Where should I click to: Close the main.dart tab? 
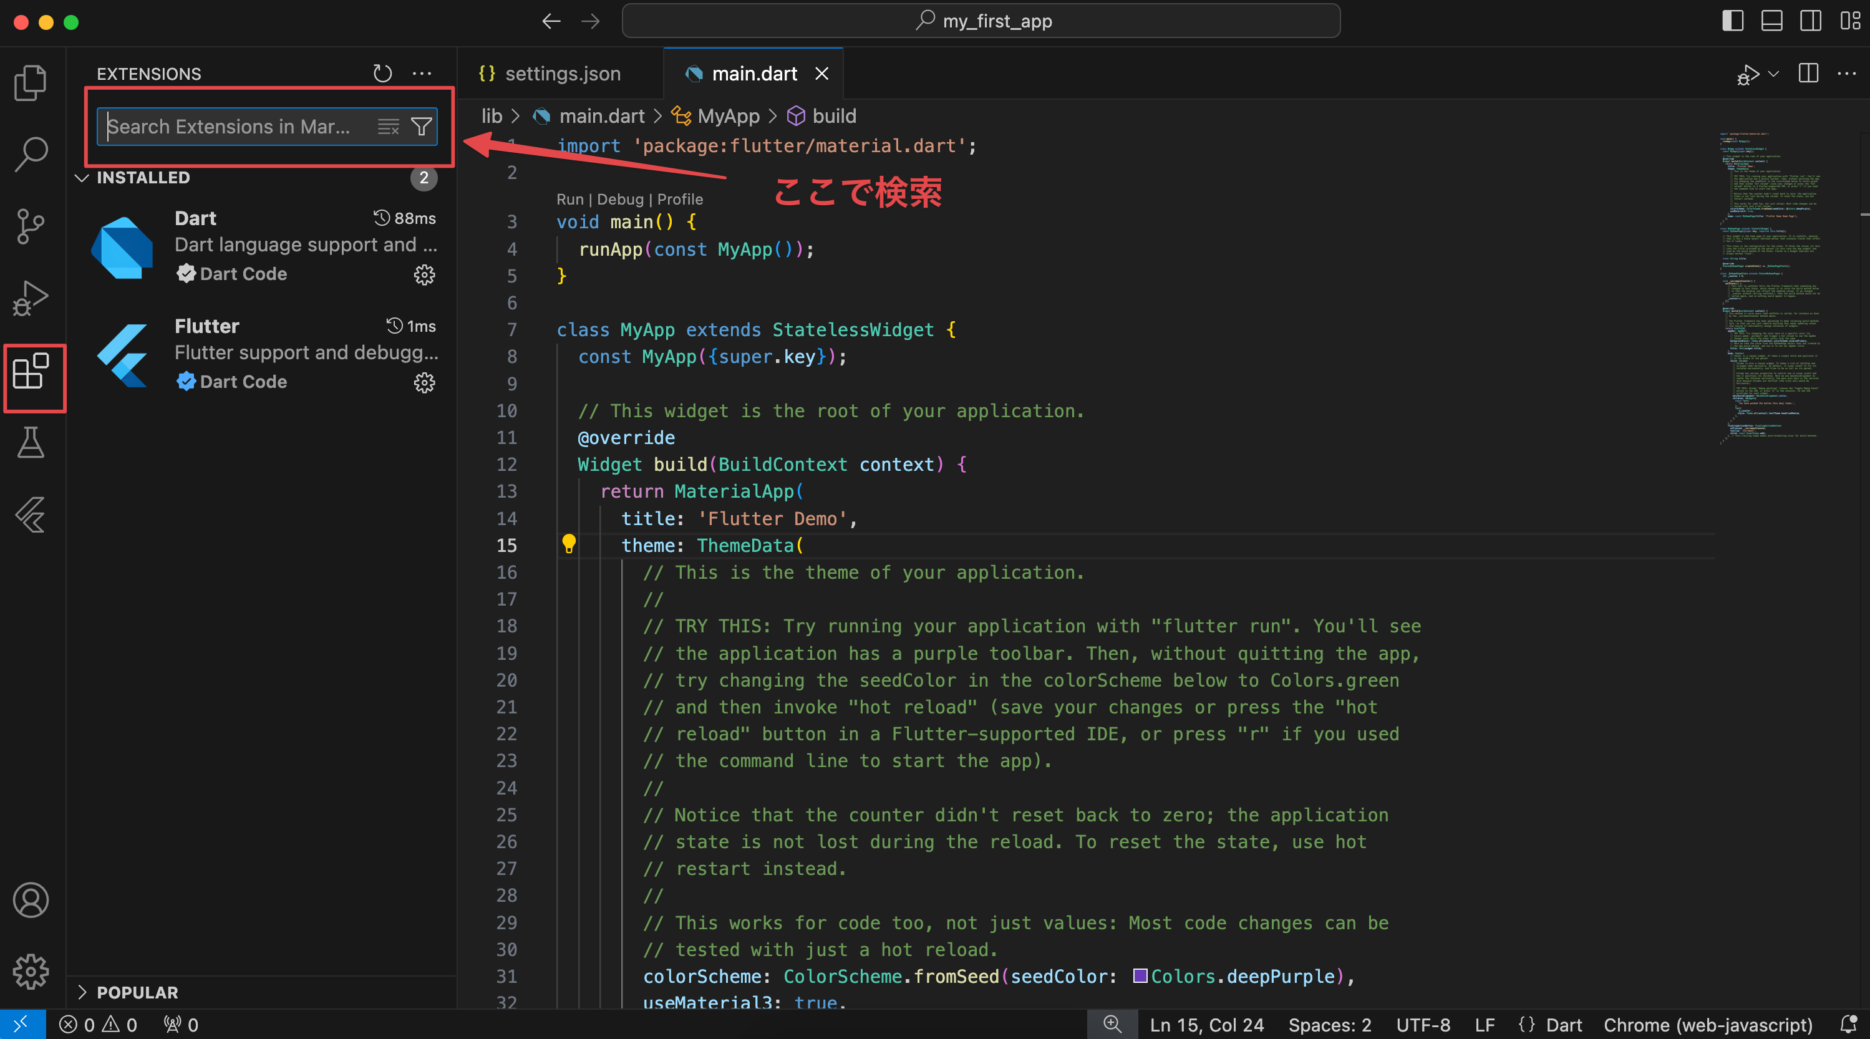click(x=821, y=74)
